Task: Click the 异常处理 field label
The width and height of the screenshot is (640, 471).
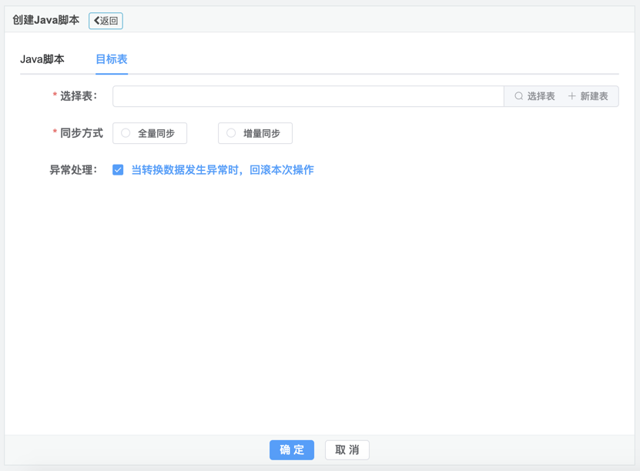Action: [73, 170]
